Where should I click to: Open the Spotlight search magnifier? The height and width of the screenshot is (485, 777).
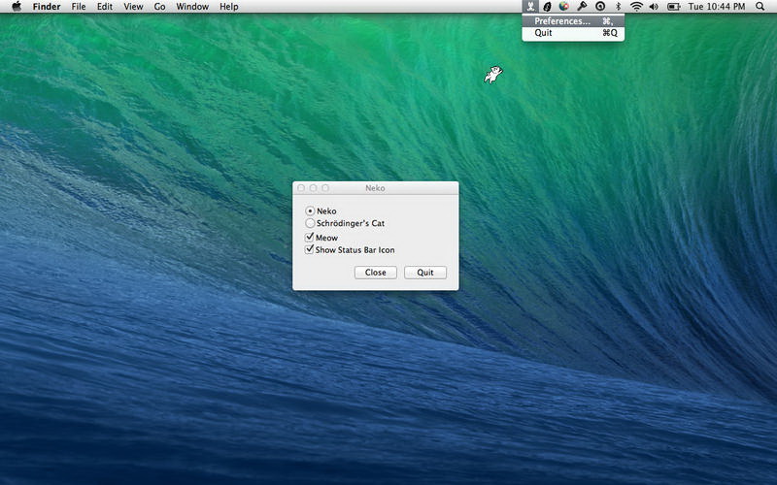coord(760,7)
